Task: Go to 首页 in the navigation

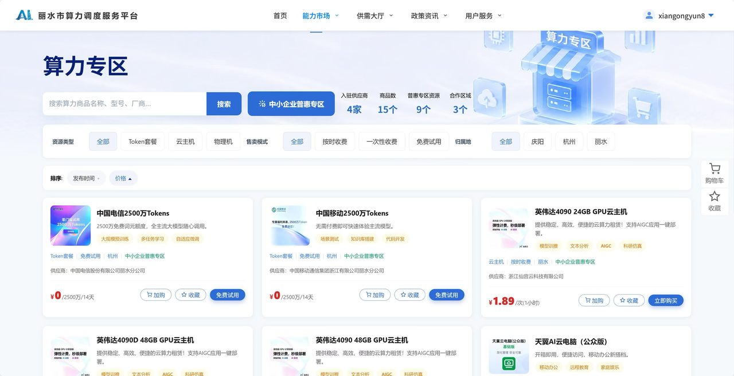Action: coord(280,15)
